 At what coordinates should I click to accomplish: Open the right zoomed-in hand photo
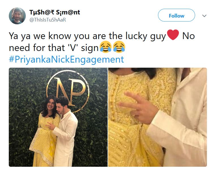tap(157, 117)
